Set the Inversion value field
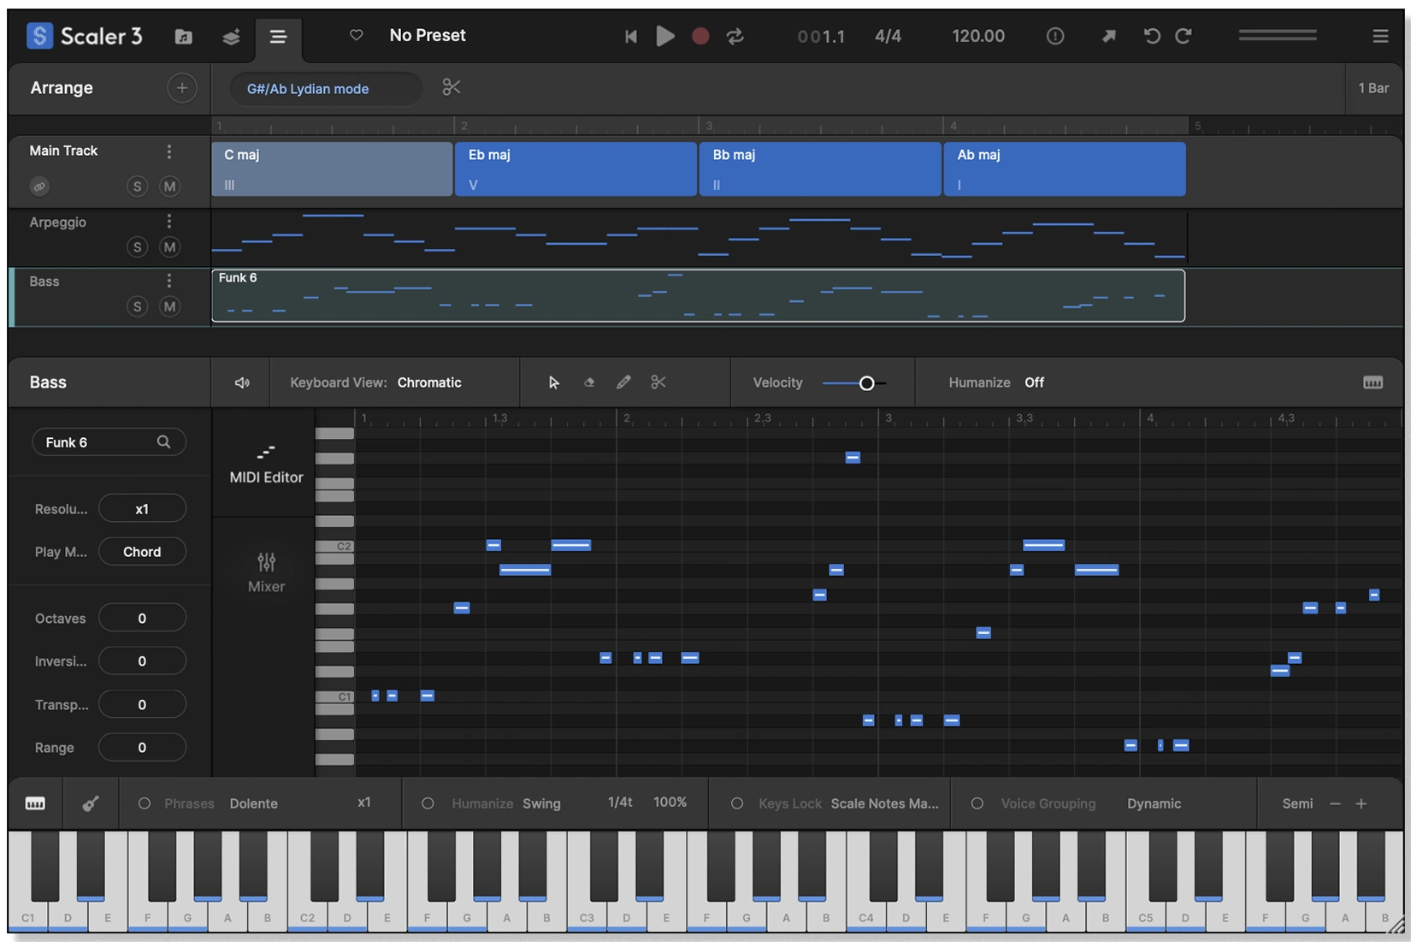1411x942 pixels. pos(142,661)
